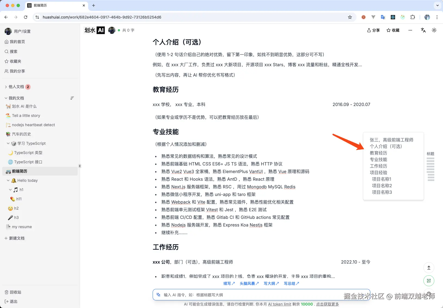443x308 pixels.
Task: Click the green QR code button
Action: coord(429,281)
